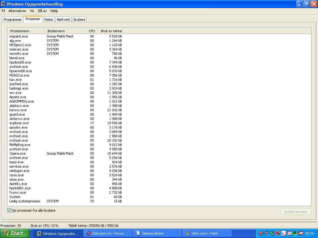Select the atiptaxx.exe process
318x238 pixels.
[x=66, y=106]
